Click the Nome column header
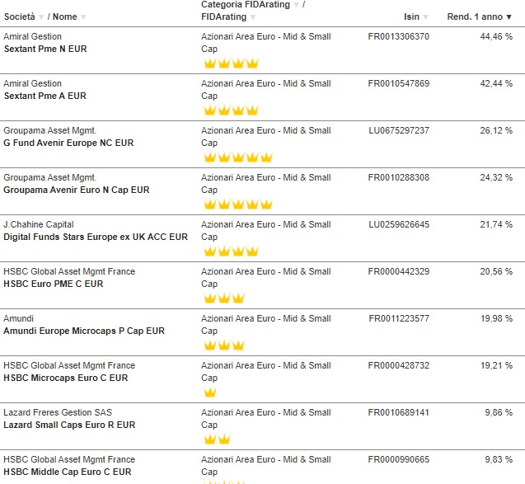The width and height of the screenshot is (525, 484). tap(65, 16)
